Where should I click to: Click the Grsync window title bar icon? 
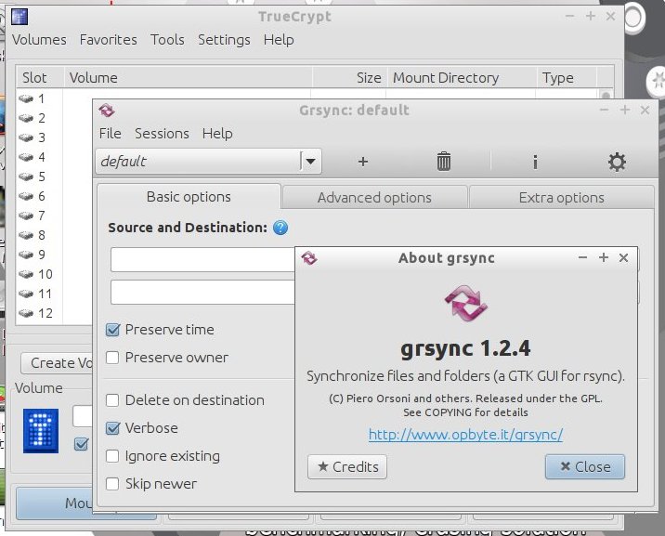coord(107,111)
